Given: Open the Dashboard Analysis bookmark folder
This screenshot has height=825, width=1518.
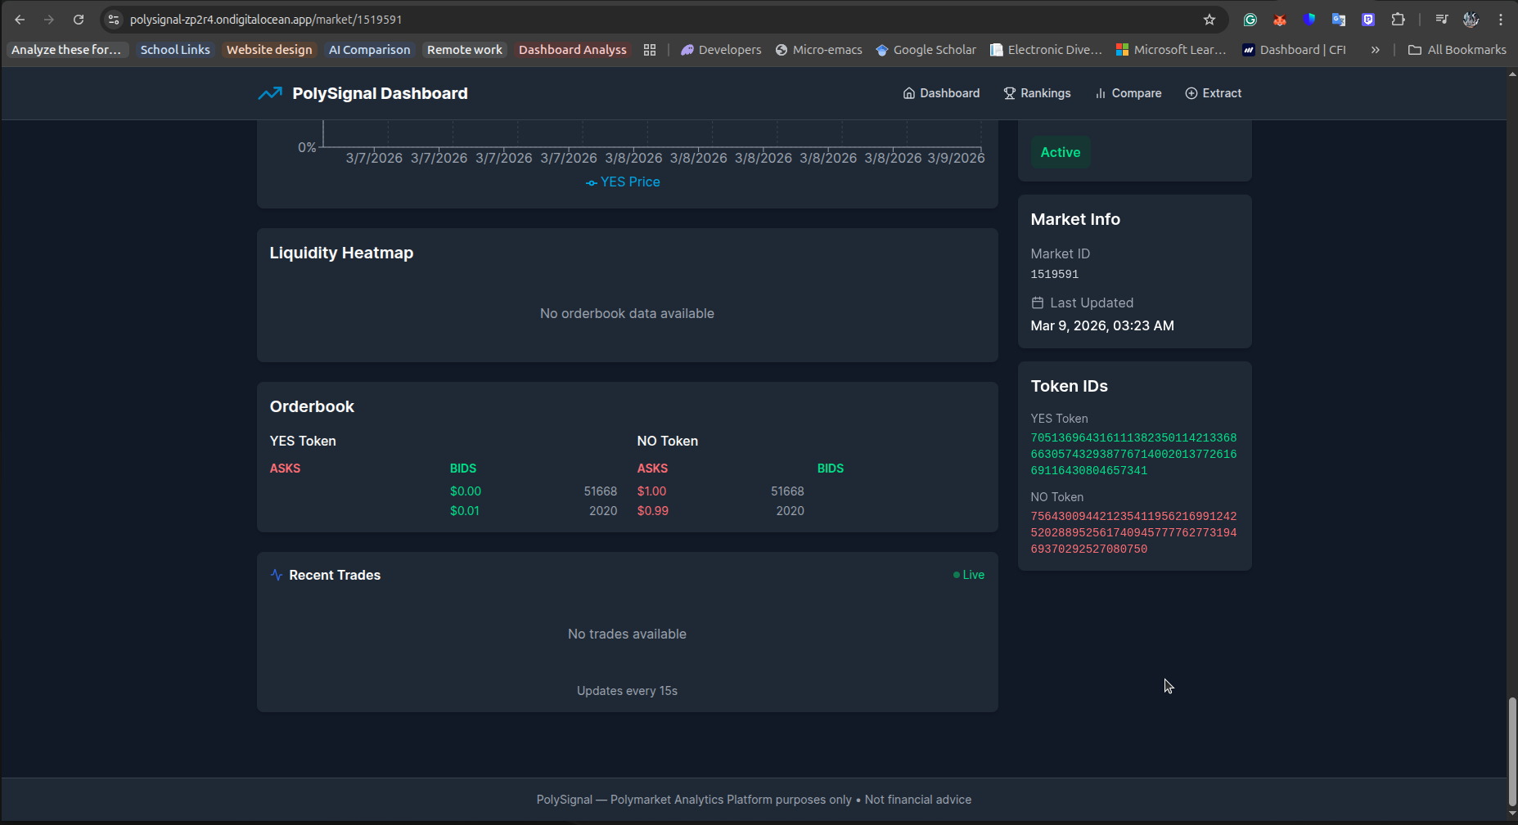Looking at the screenshot, I should tap(573, 50).
